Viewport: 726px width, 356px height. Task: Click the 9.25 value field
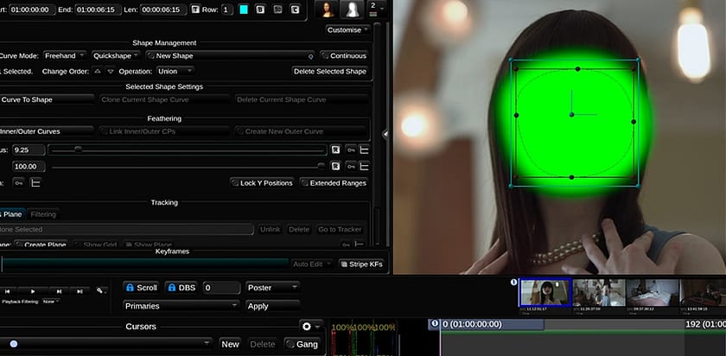pos(29,150)
